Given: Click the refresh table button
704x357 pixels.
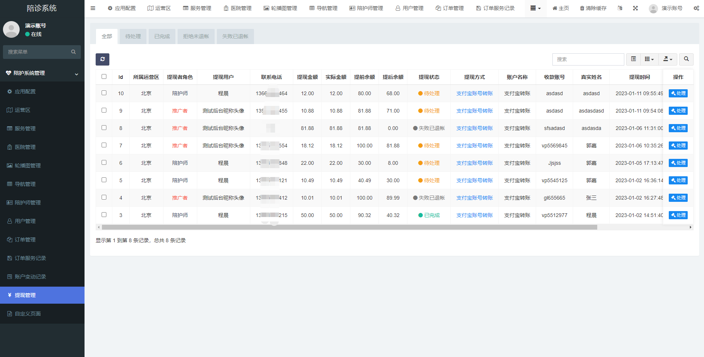Looking at the screenshot, I should pos(102,59).
